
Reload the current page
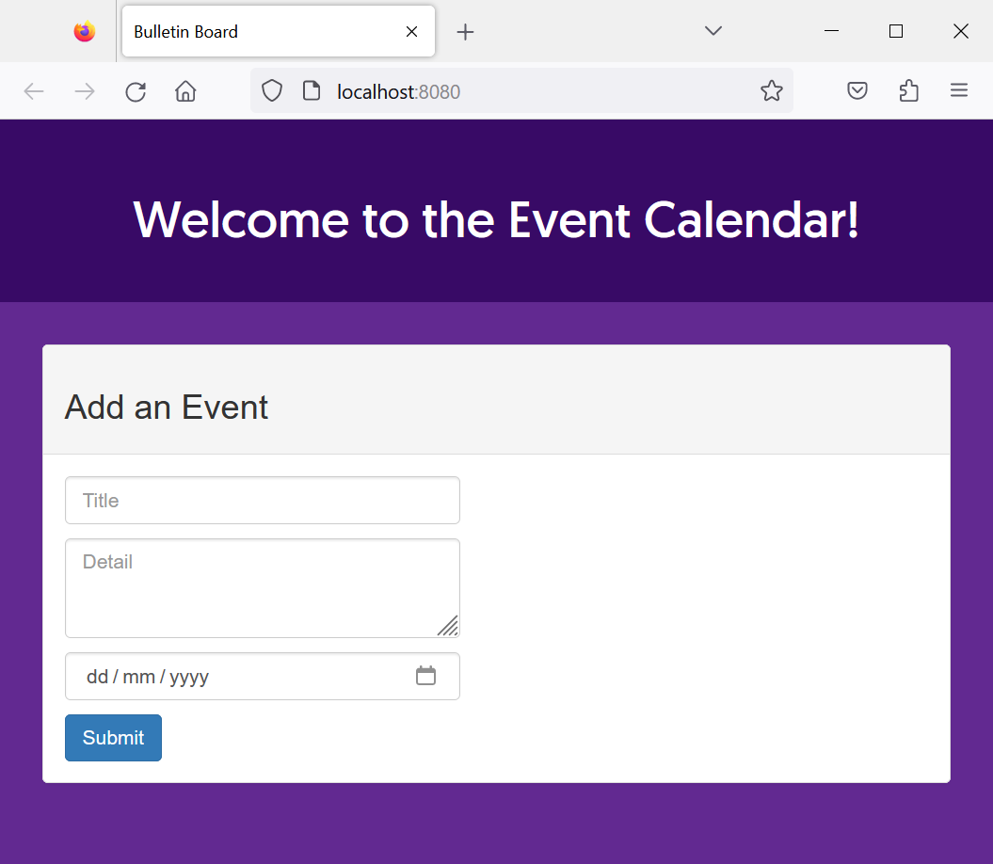136,91
